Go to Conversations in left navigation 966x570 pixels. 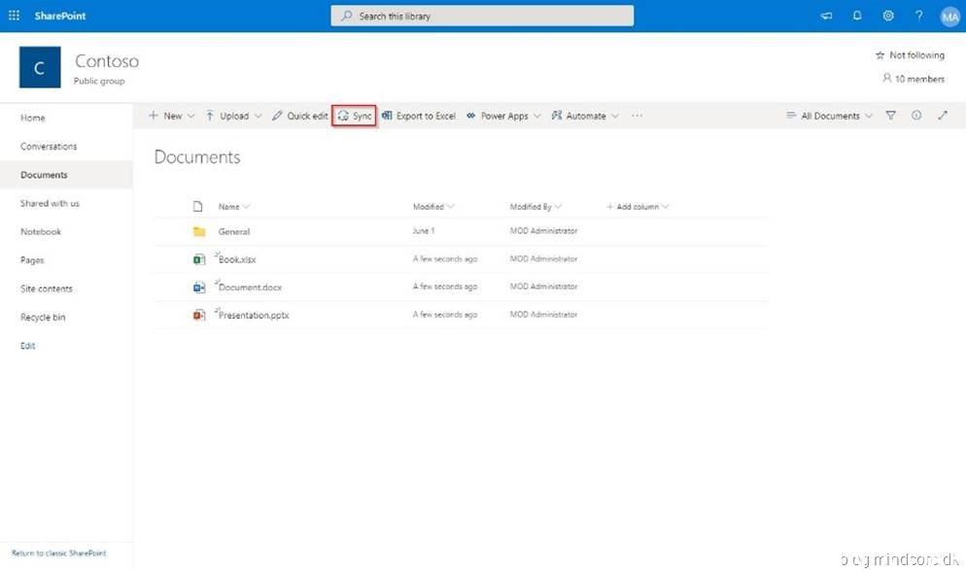49,147
